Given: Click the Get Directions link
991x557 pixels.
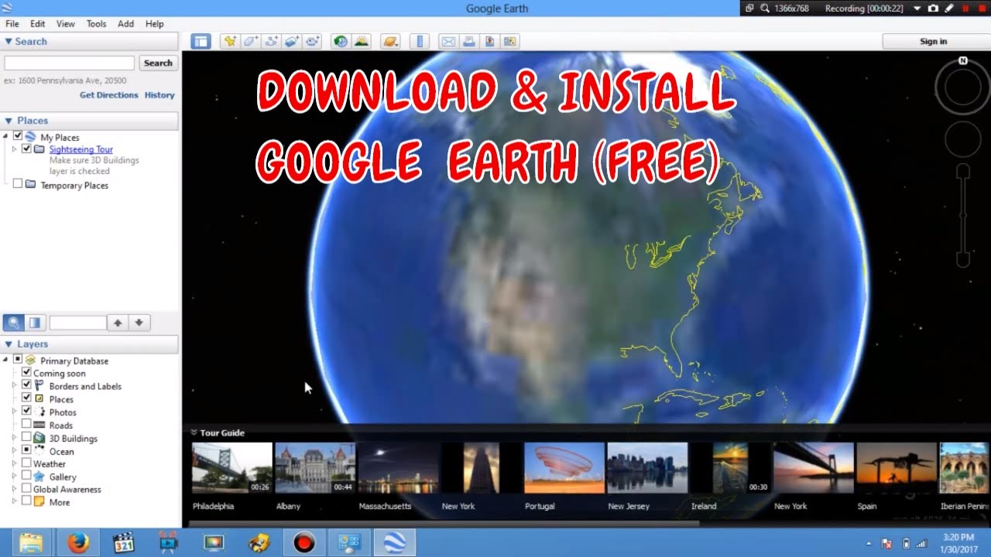Looking at the screenshot, I should click(x=109, y=95).
